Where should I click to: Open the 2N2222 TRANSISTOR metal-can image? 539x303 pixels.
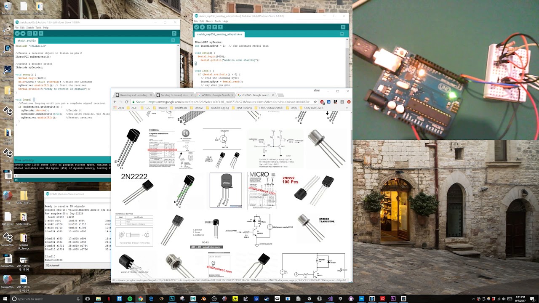tap(317, 229)
